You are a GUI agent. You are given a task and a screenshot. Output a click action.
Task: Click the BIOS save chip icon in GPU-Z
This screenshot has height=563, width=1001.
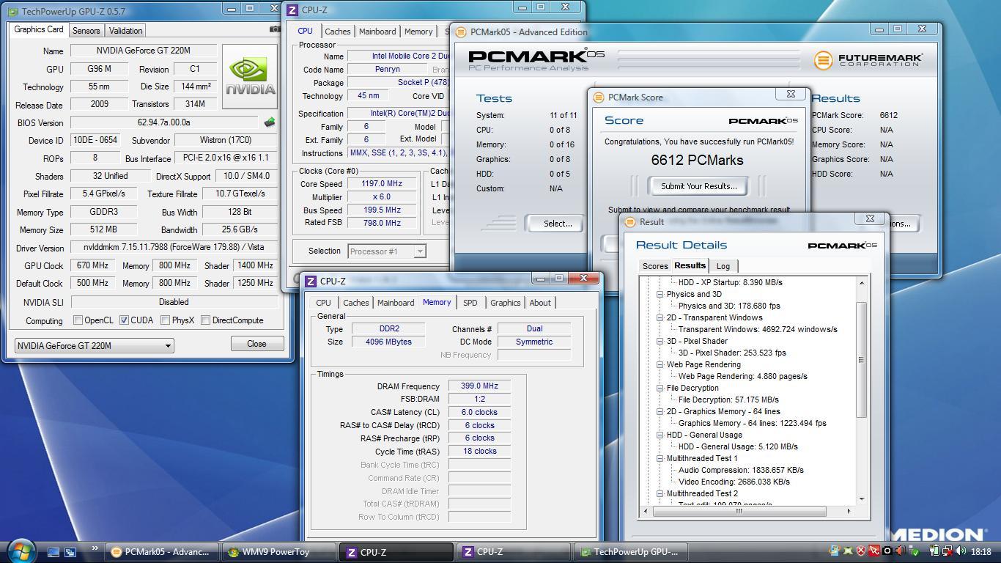(x=270, y=122)
